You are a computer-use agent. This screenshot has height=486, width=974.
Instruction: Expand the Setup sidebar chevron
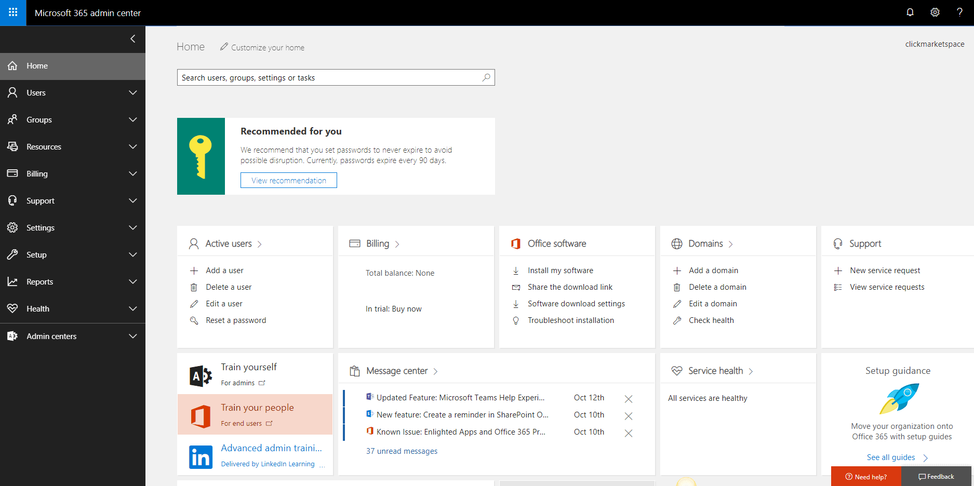[x=133, y=254]
